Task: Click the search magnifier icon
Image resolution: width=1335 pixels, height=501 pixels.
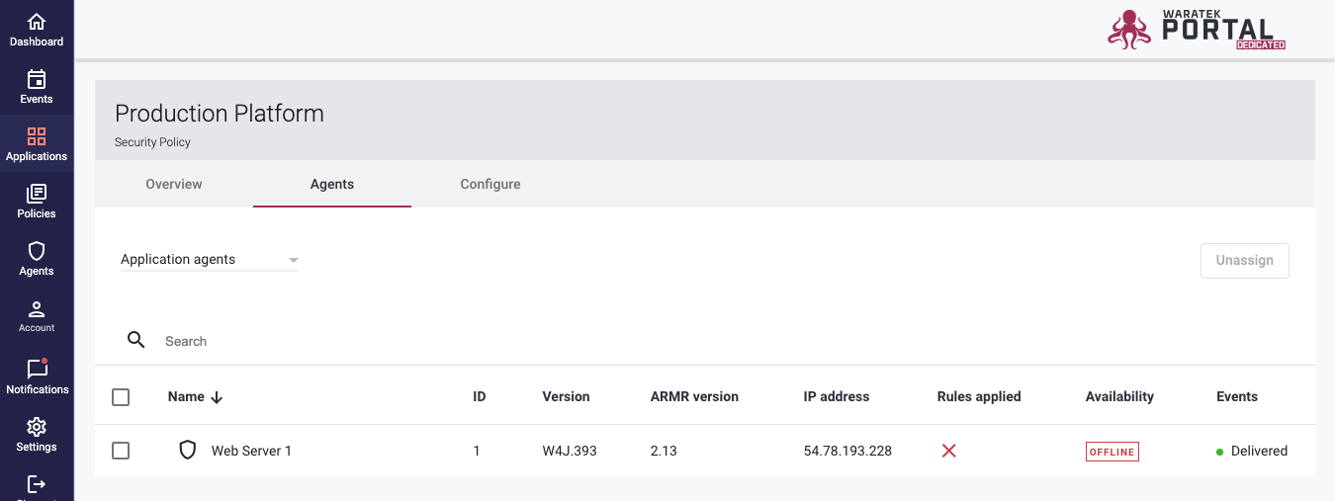Action: point(136,340)
